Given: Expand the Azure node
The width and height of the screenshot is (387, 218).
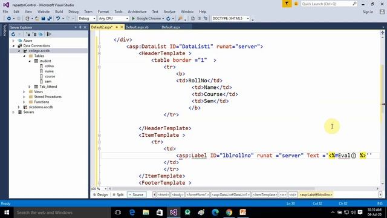Looking at the screenshot, I should [13, 41].
